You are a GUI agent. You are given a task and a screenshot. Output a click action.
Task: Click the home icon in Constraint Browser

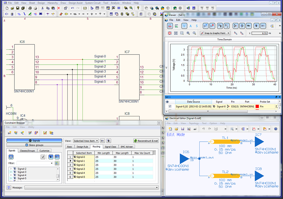pos(11,157)
